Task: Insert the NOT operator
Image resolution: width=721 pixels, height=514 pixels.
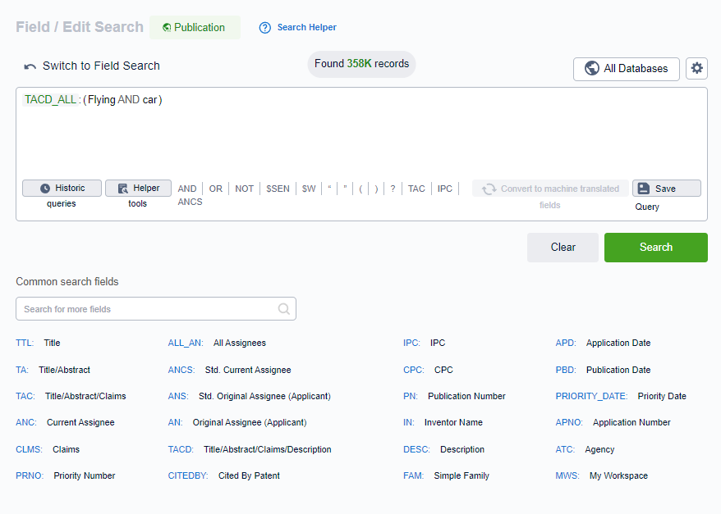Action: (x=244, y=189)
